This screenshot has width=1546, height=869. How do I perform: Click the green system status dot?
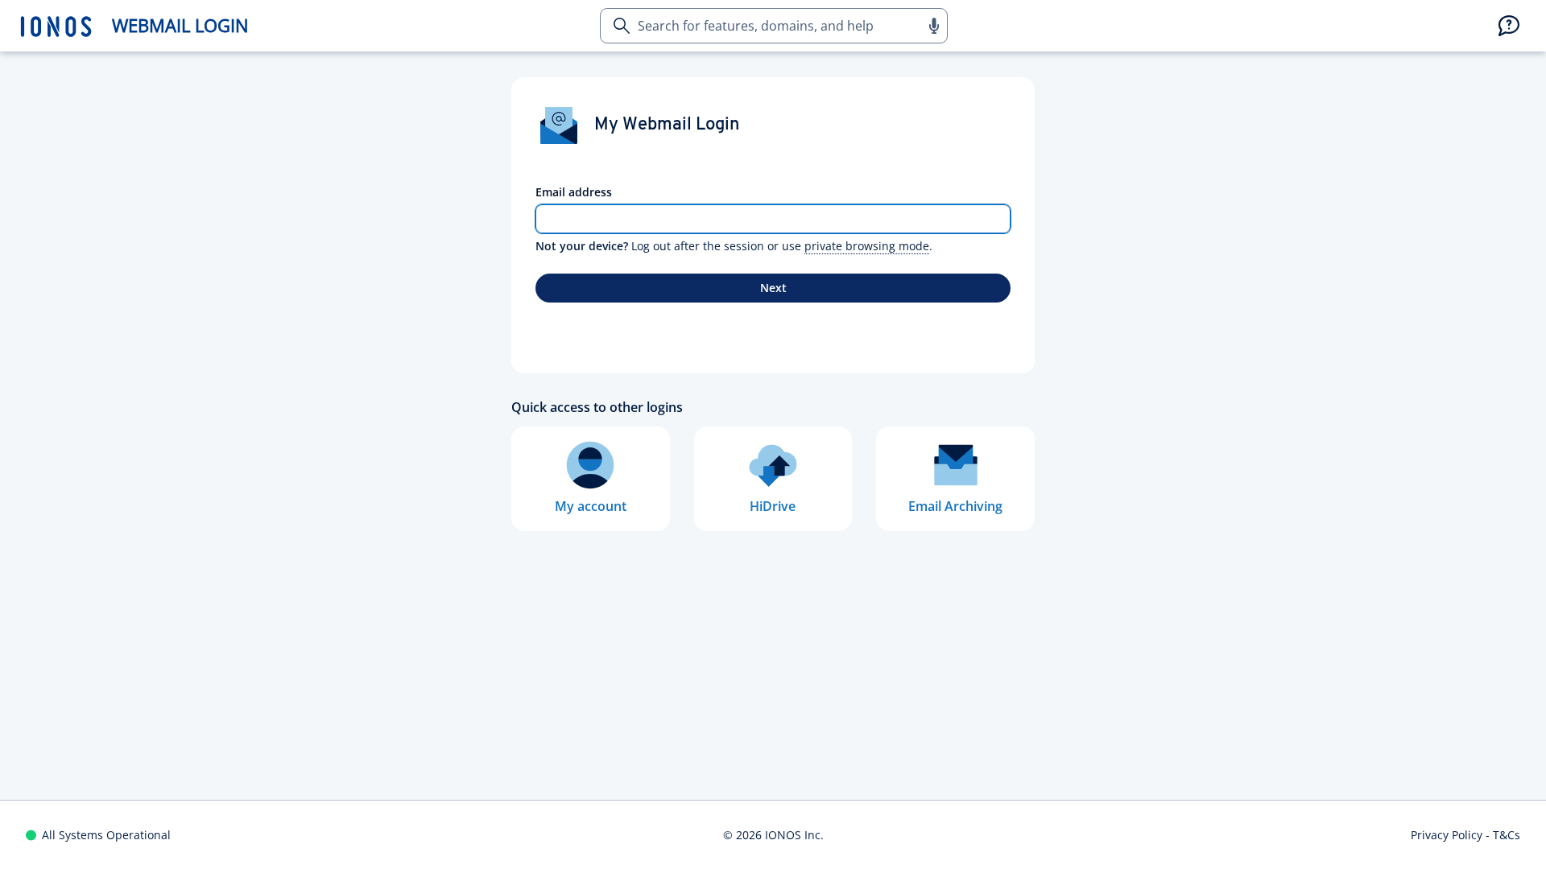(31, 835)
